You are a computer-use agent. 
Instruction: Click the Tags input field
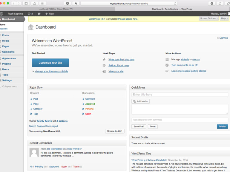pyautogui.click(x=180, y=120)
